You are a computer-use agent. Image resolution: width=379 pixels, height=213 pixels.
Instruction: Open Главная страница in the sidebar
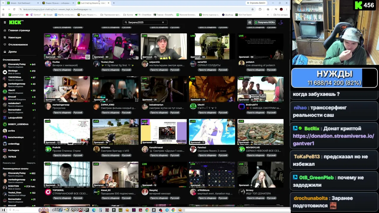point(19,30)
